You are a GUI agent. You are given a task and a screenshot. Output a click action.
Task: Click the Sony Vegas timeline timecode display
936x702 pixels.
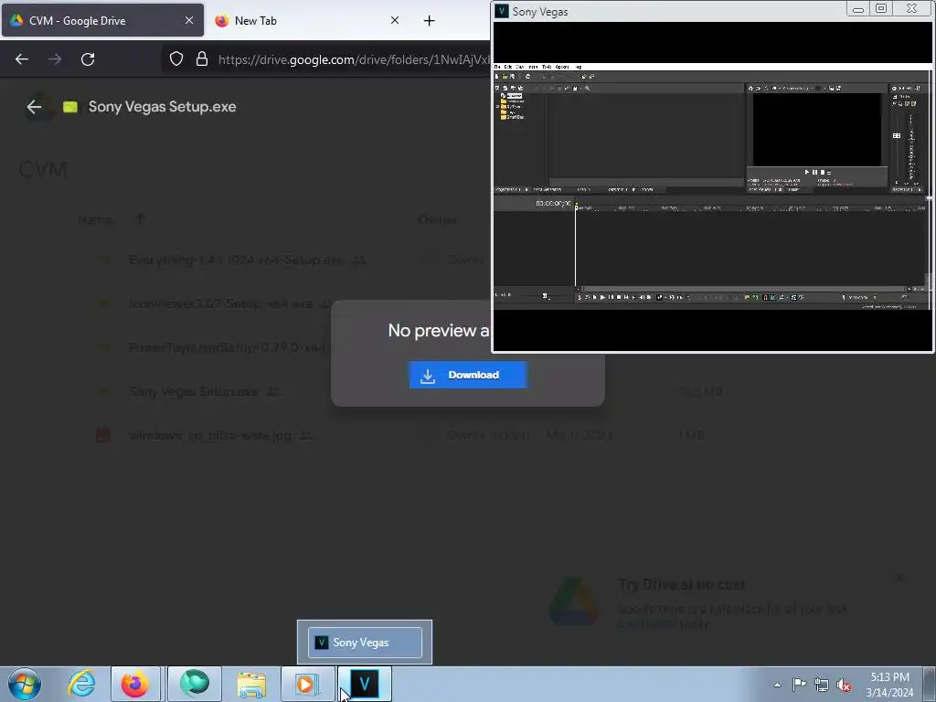pyautogui.click(x=553, y=204)
